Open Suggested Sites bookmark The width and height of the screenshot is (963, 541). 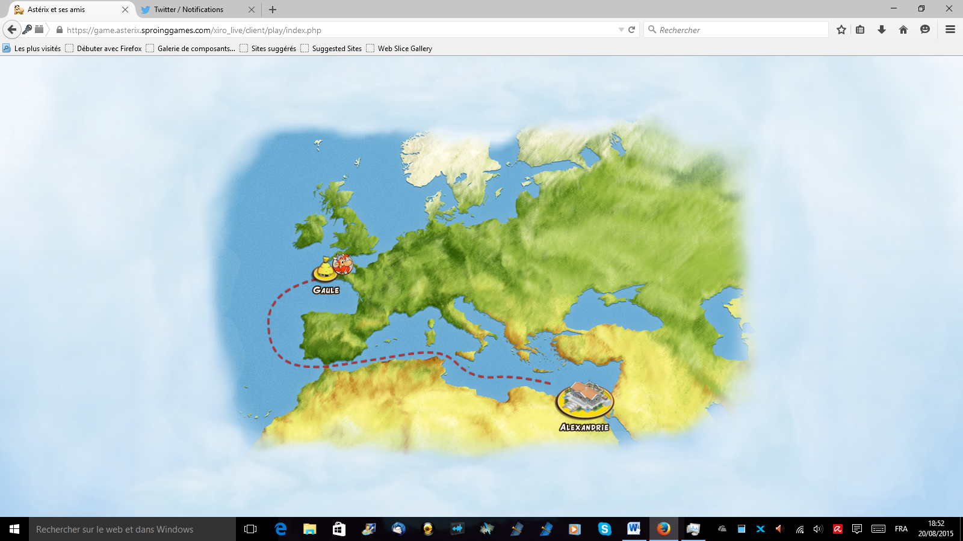coord(331,49)
